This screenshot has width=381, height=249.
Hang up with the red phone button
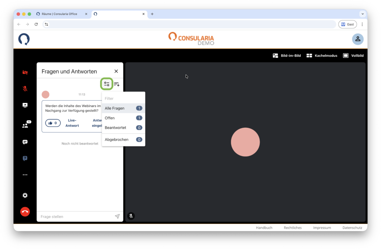(x=25, y=212)
